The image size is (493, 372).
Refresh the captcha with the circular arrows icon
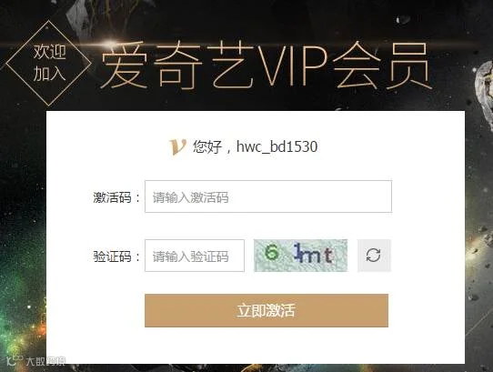point(374,256)
